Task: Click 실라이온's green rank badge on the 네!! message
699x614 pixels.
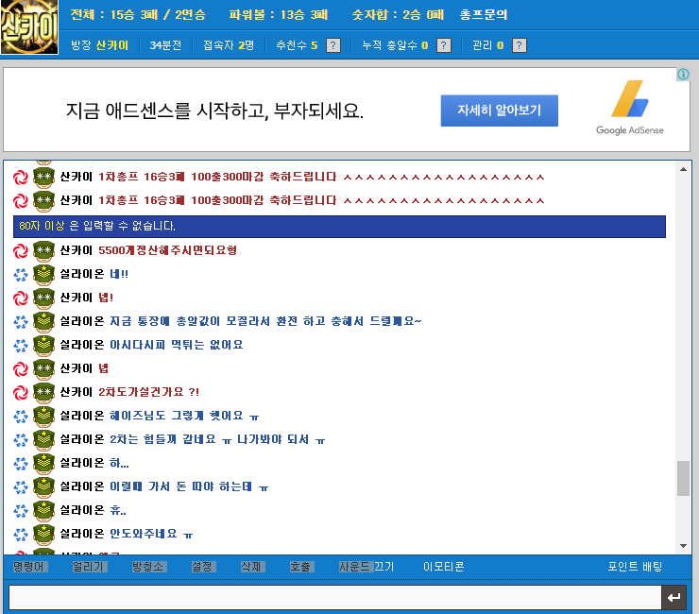Action: [43, 274]
